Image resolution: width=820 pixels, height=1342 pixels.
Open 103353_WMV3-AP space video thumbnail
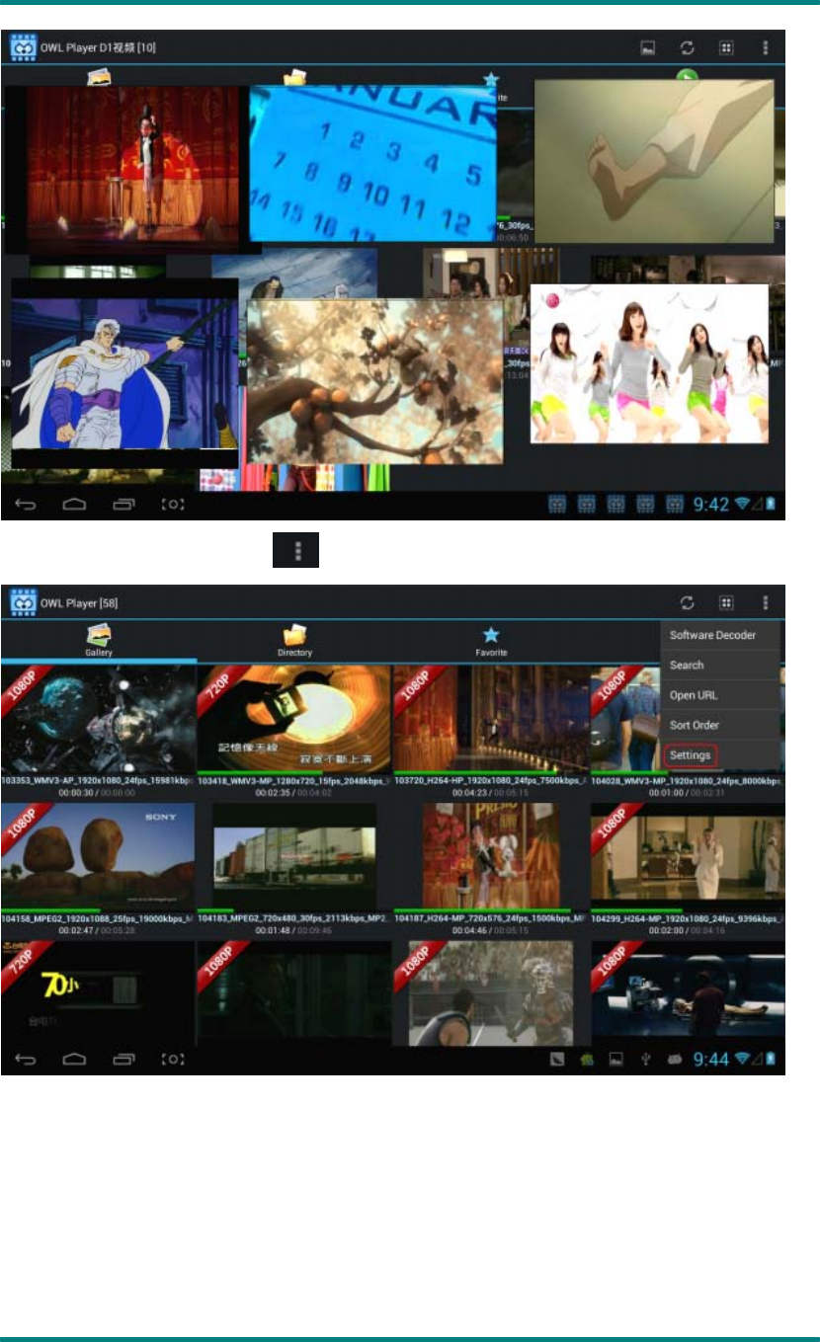pyautogui.click(x=98, y=720)
